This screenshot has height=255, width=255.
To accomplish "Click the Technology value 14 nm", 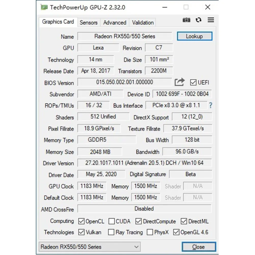I will coord(96,59).
